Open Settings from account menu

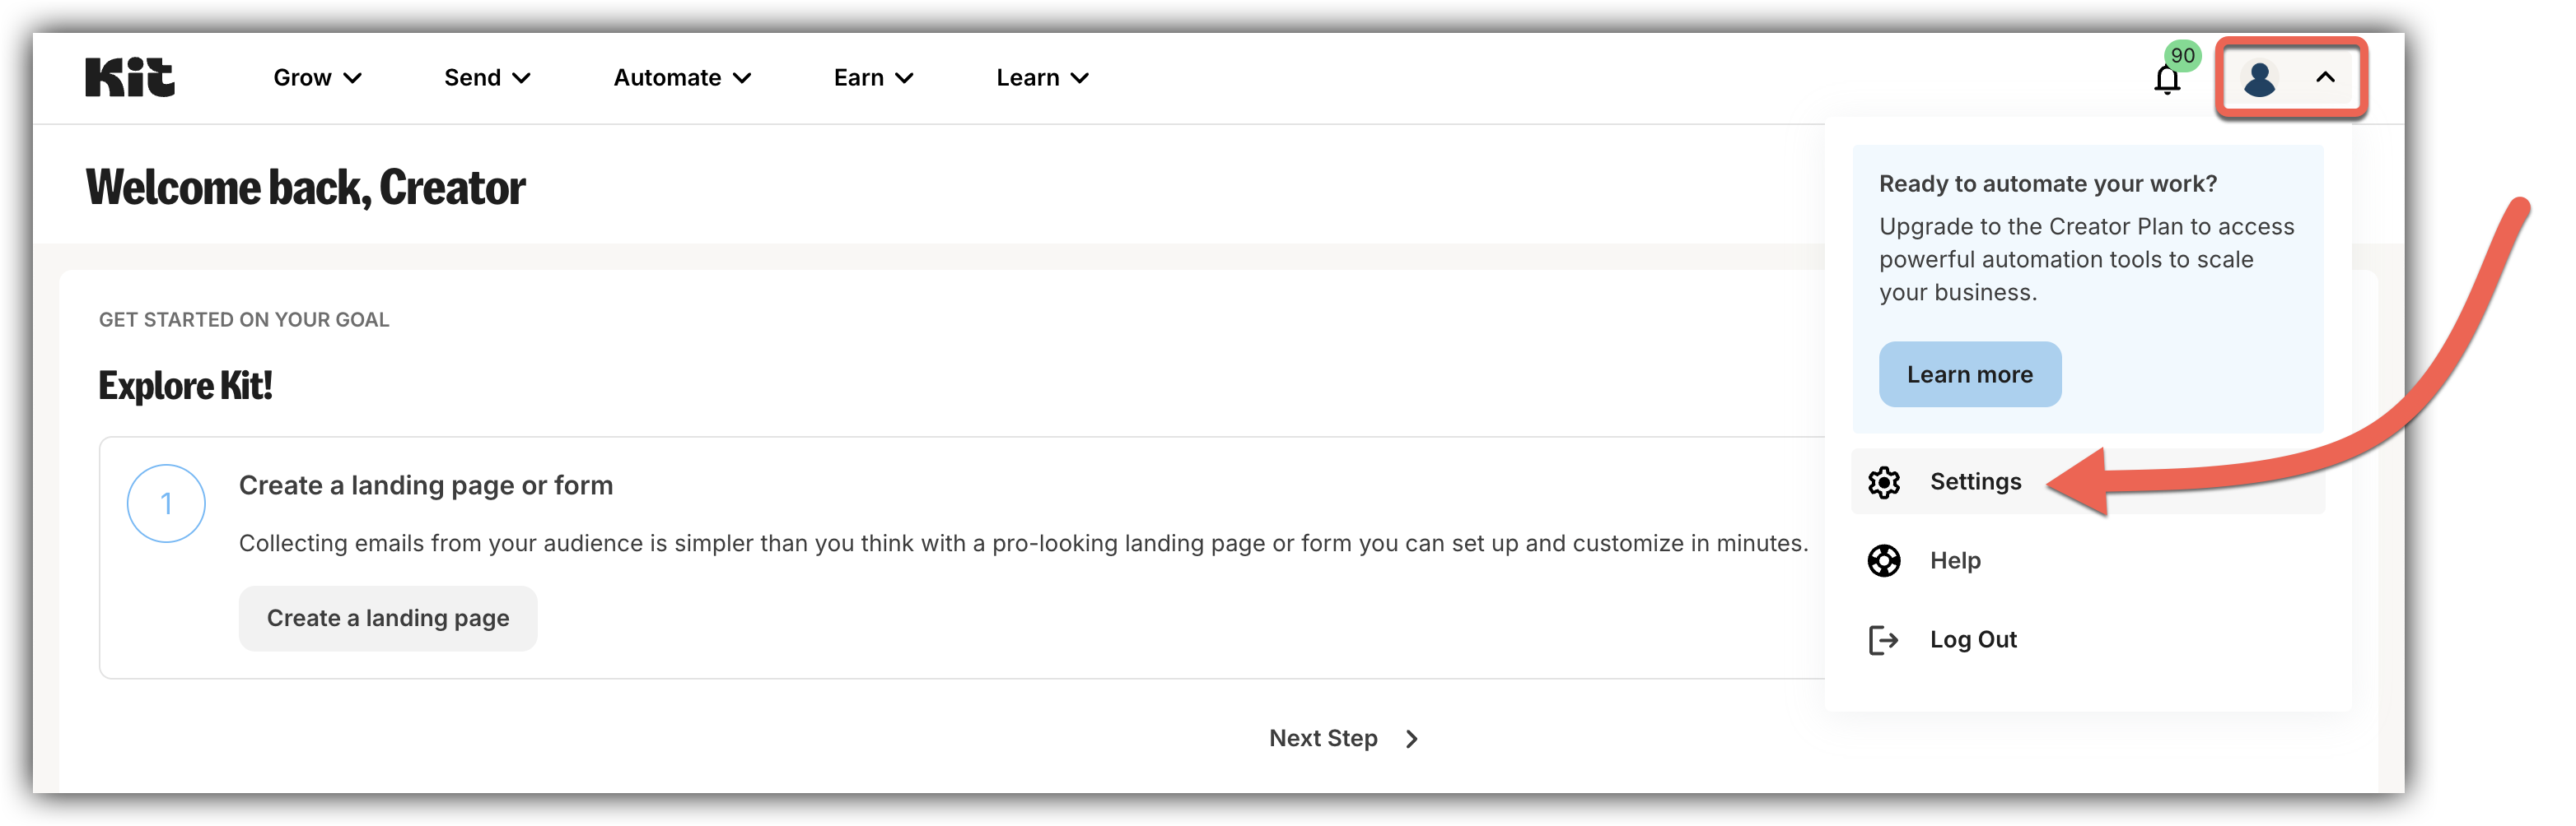pyautogui.click(x=2088, y=482)
